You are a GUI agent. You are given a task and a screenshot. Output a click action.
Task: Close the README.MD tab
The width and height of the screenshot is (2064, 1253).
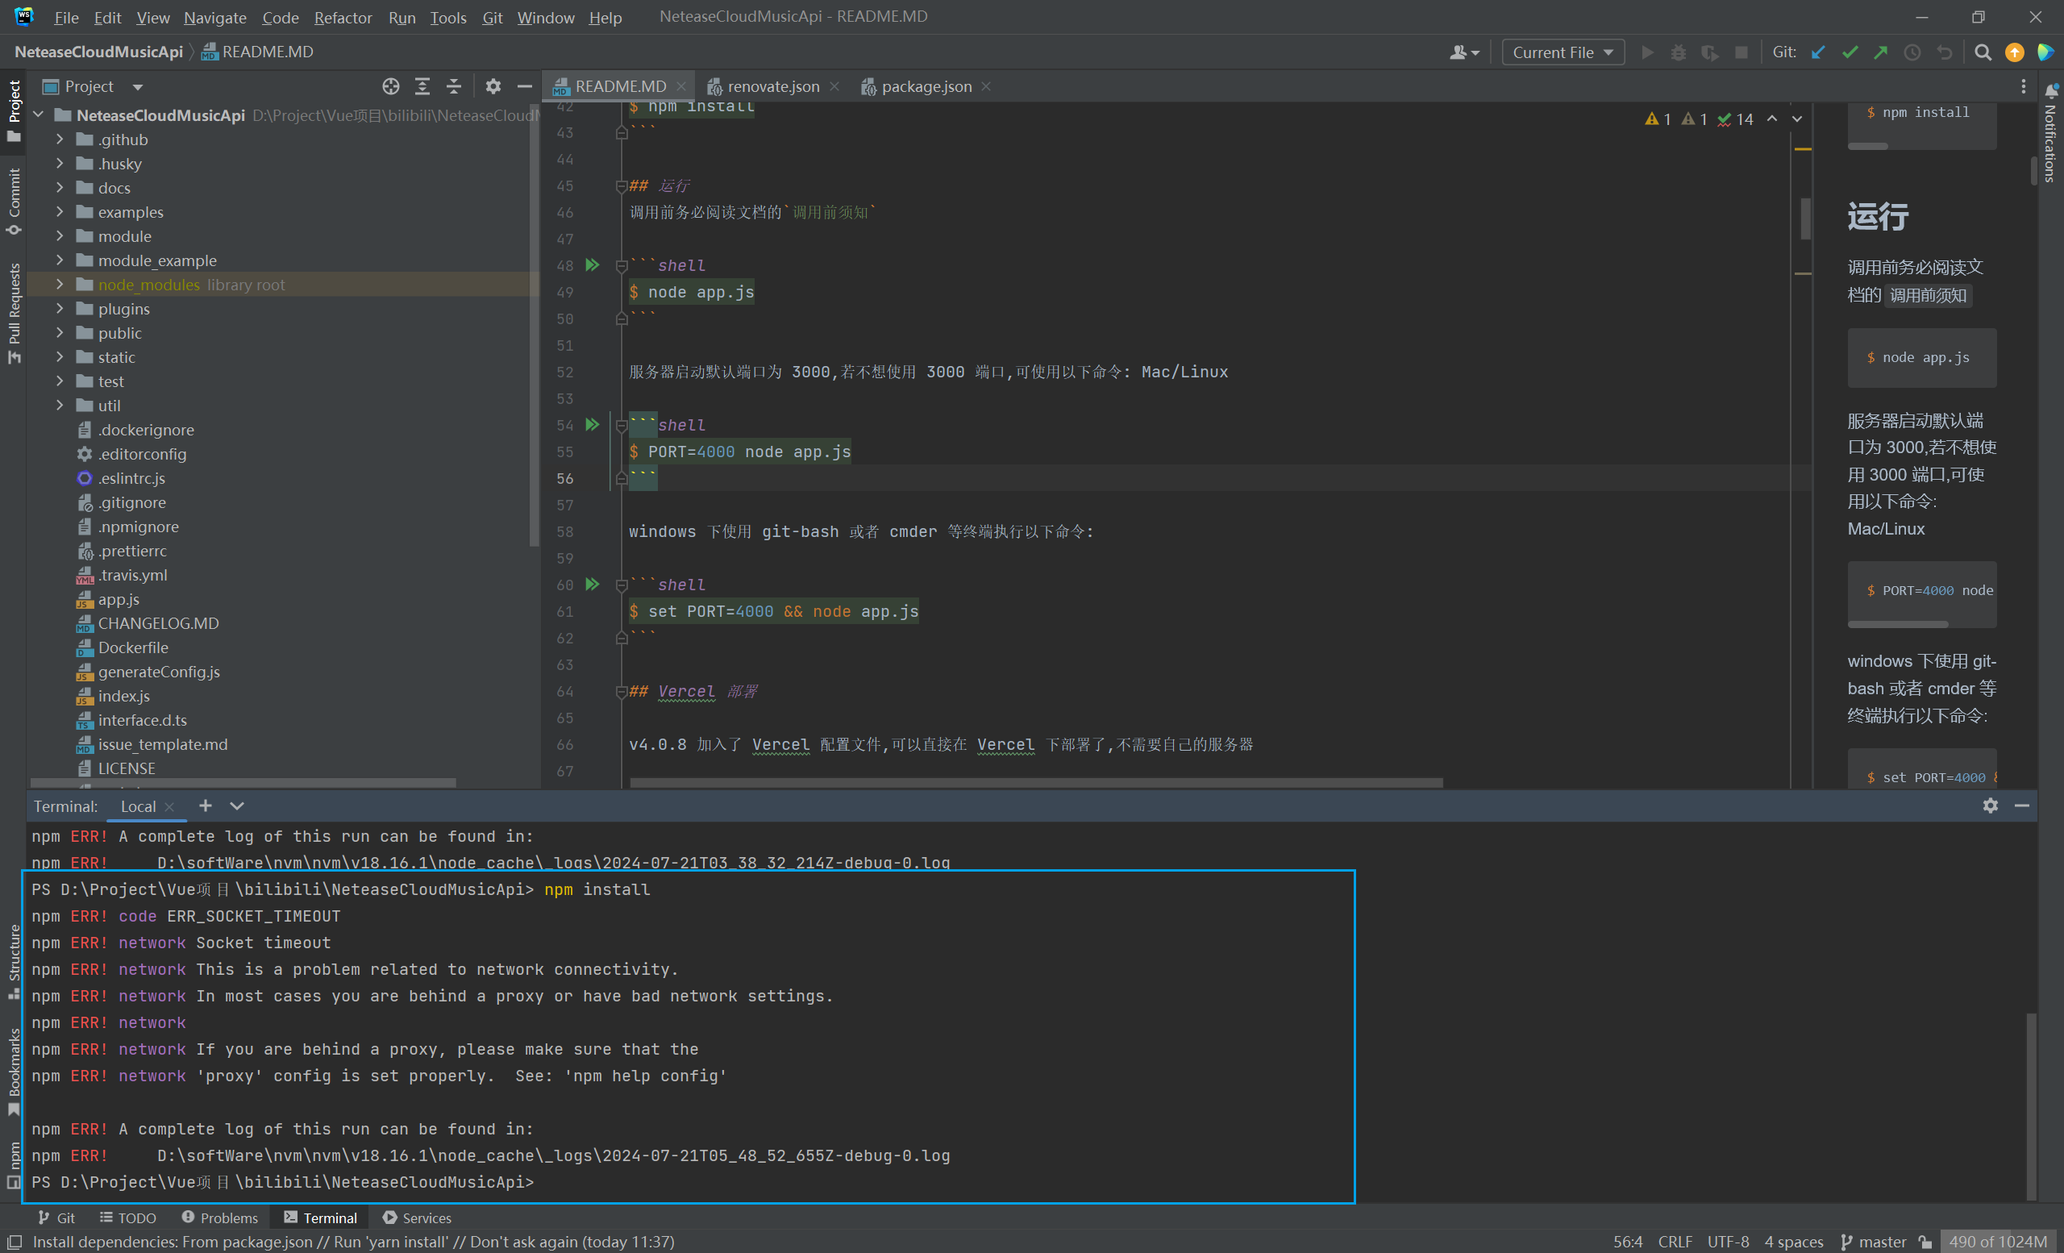pos(681,86)
